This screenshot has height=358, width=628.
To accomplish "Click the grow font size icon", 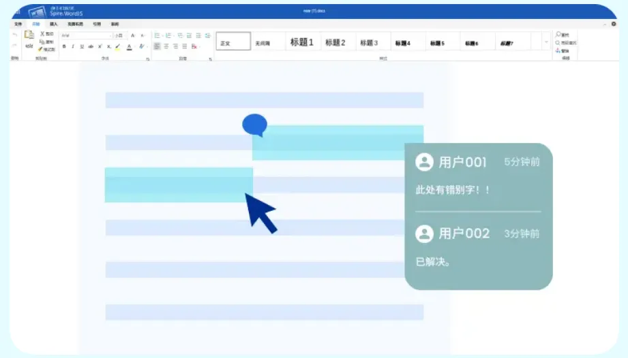I will tap(133, 35).
